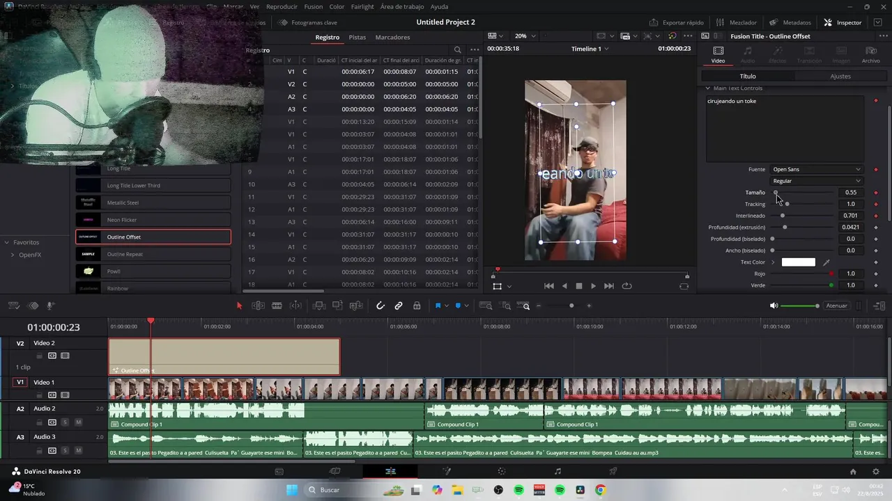Open the Reproducir menu

282,6
